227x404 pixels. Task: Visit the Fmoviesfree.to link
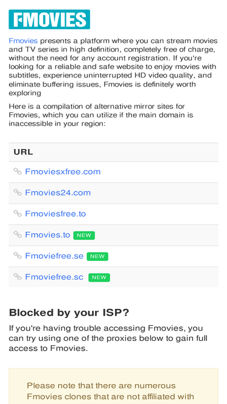55,214
